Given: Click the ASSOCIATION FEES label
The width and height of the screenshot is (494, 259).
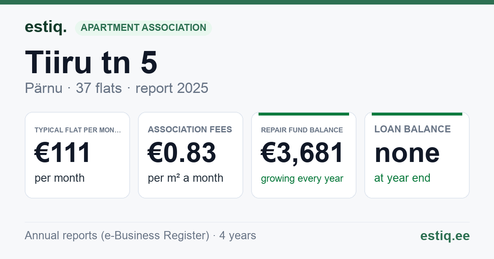Looking at the screenshot, I should (x=190, y=130).
